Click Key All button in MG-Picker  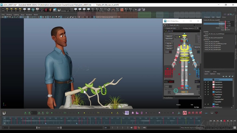click(169, 43)
